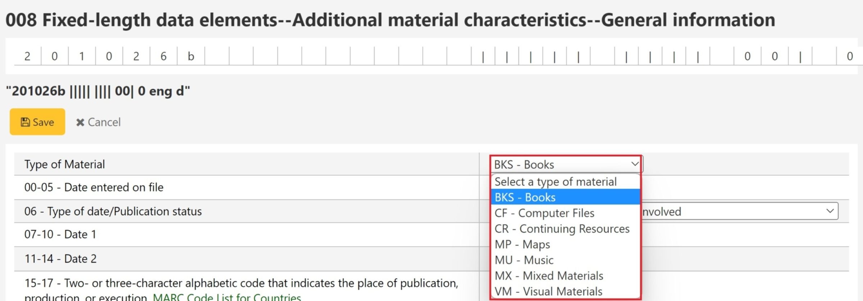Click the 'b' cell in the 008 position strip
This screenshot has height=301, width=863.
pos(191,56)
